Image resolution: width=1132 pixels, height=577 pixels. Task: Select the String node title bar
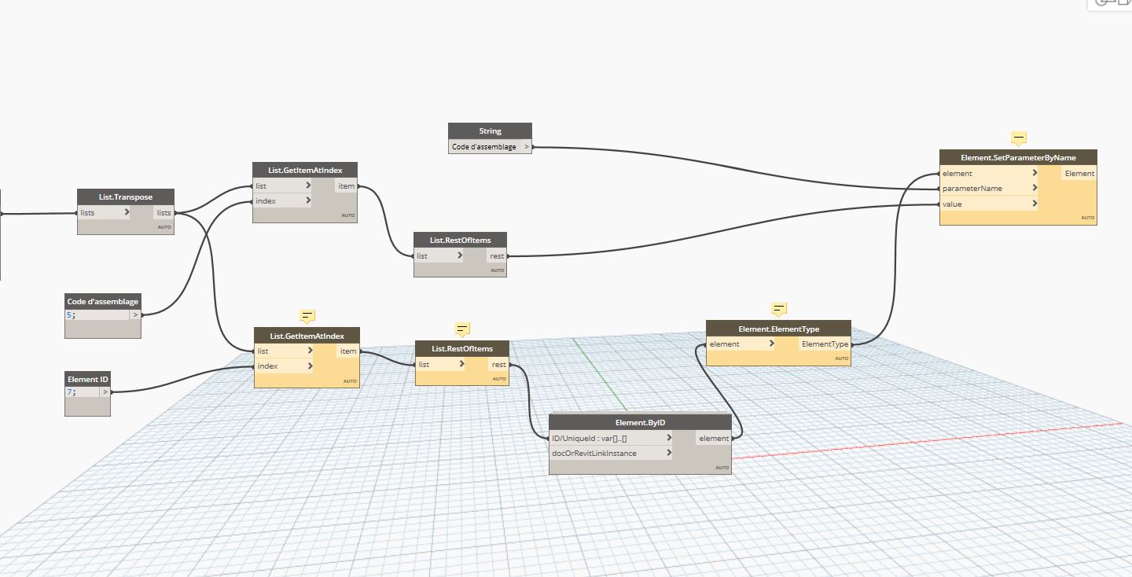[x=490, y=131]
